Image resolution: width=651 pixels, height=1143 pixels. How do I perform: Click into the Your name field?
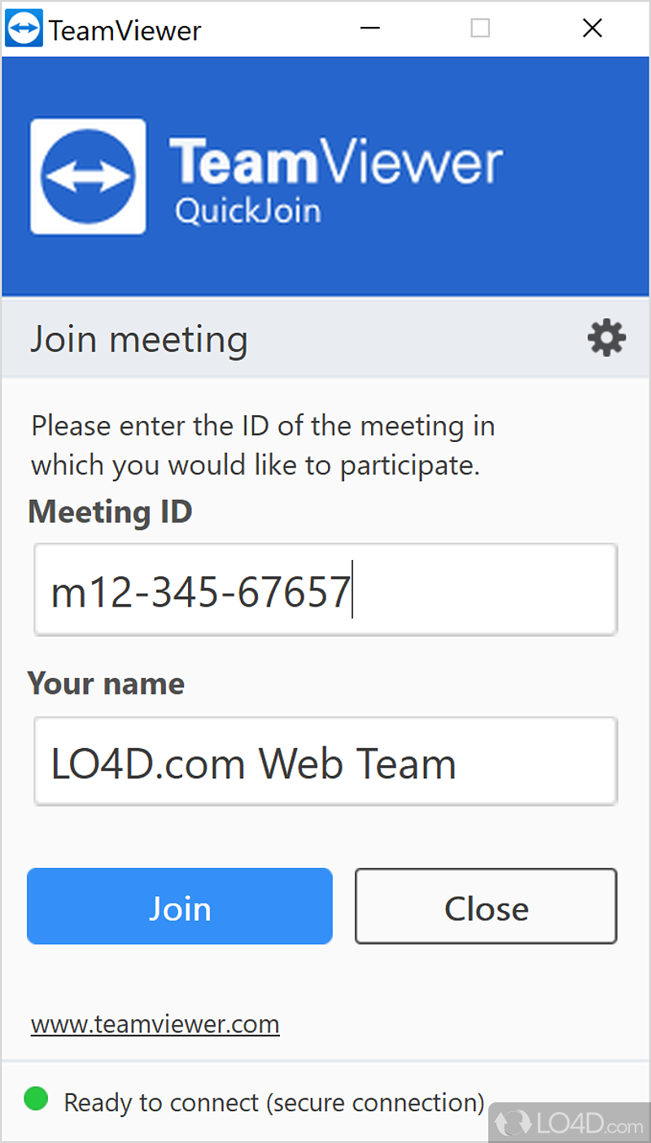pyautogui.click(x=325, y=762)
